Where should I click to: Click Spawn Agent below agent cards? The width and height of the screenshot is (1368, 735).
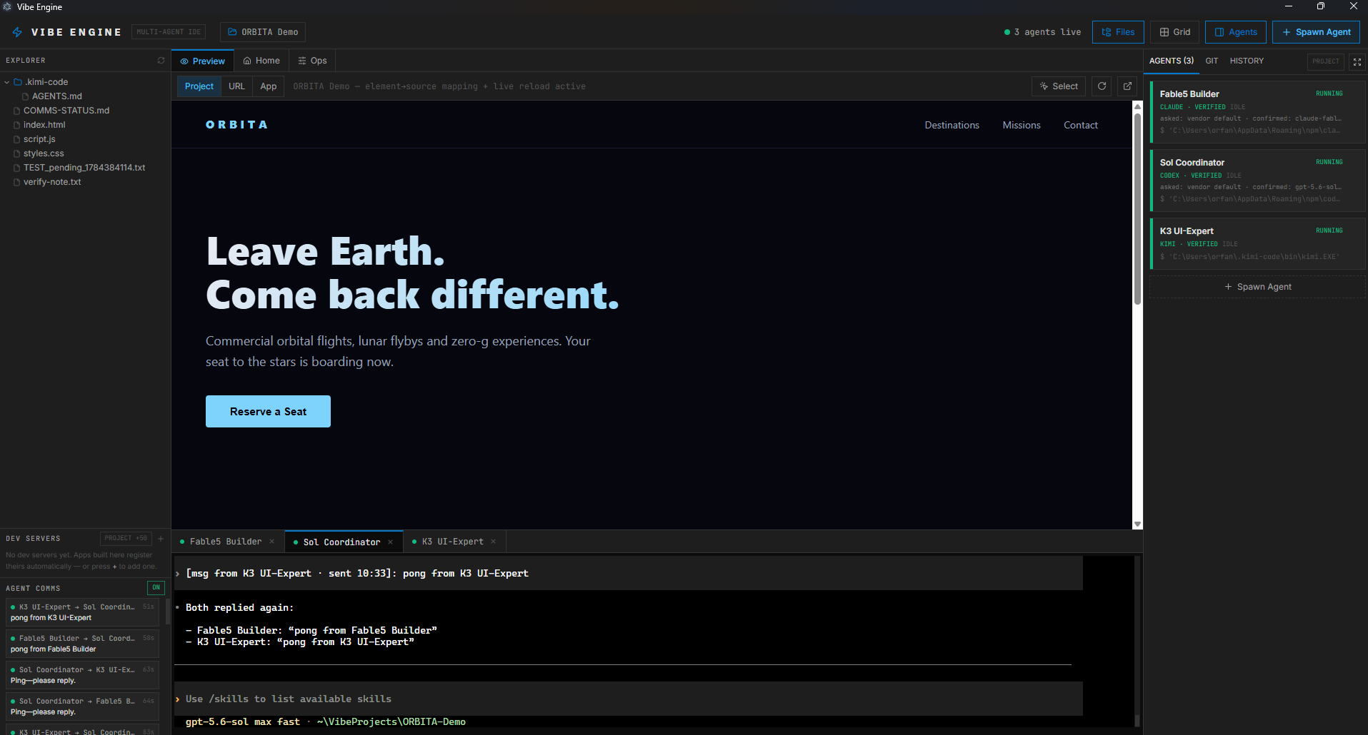(x=1257, y=287)
